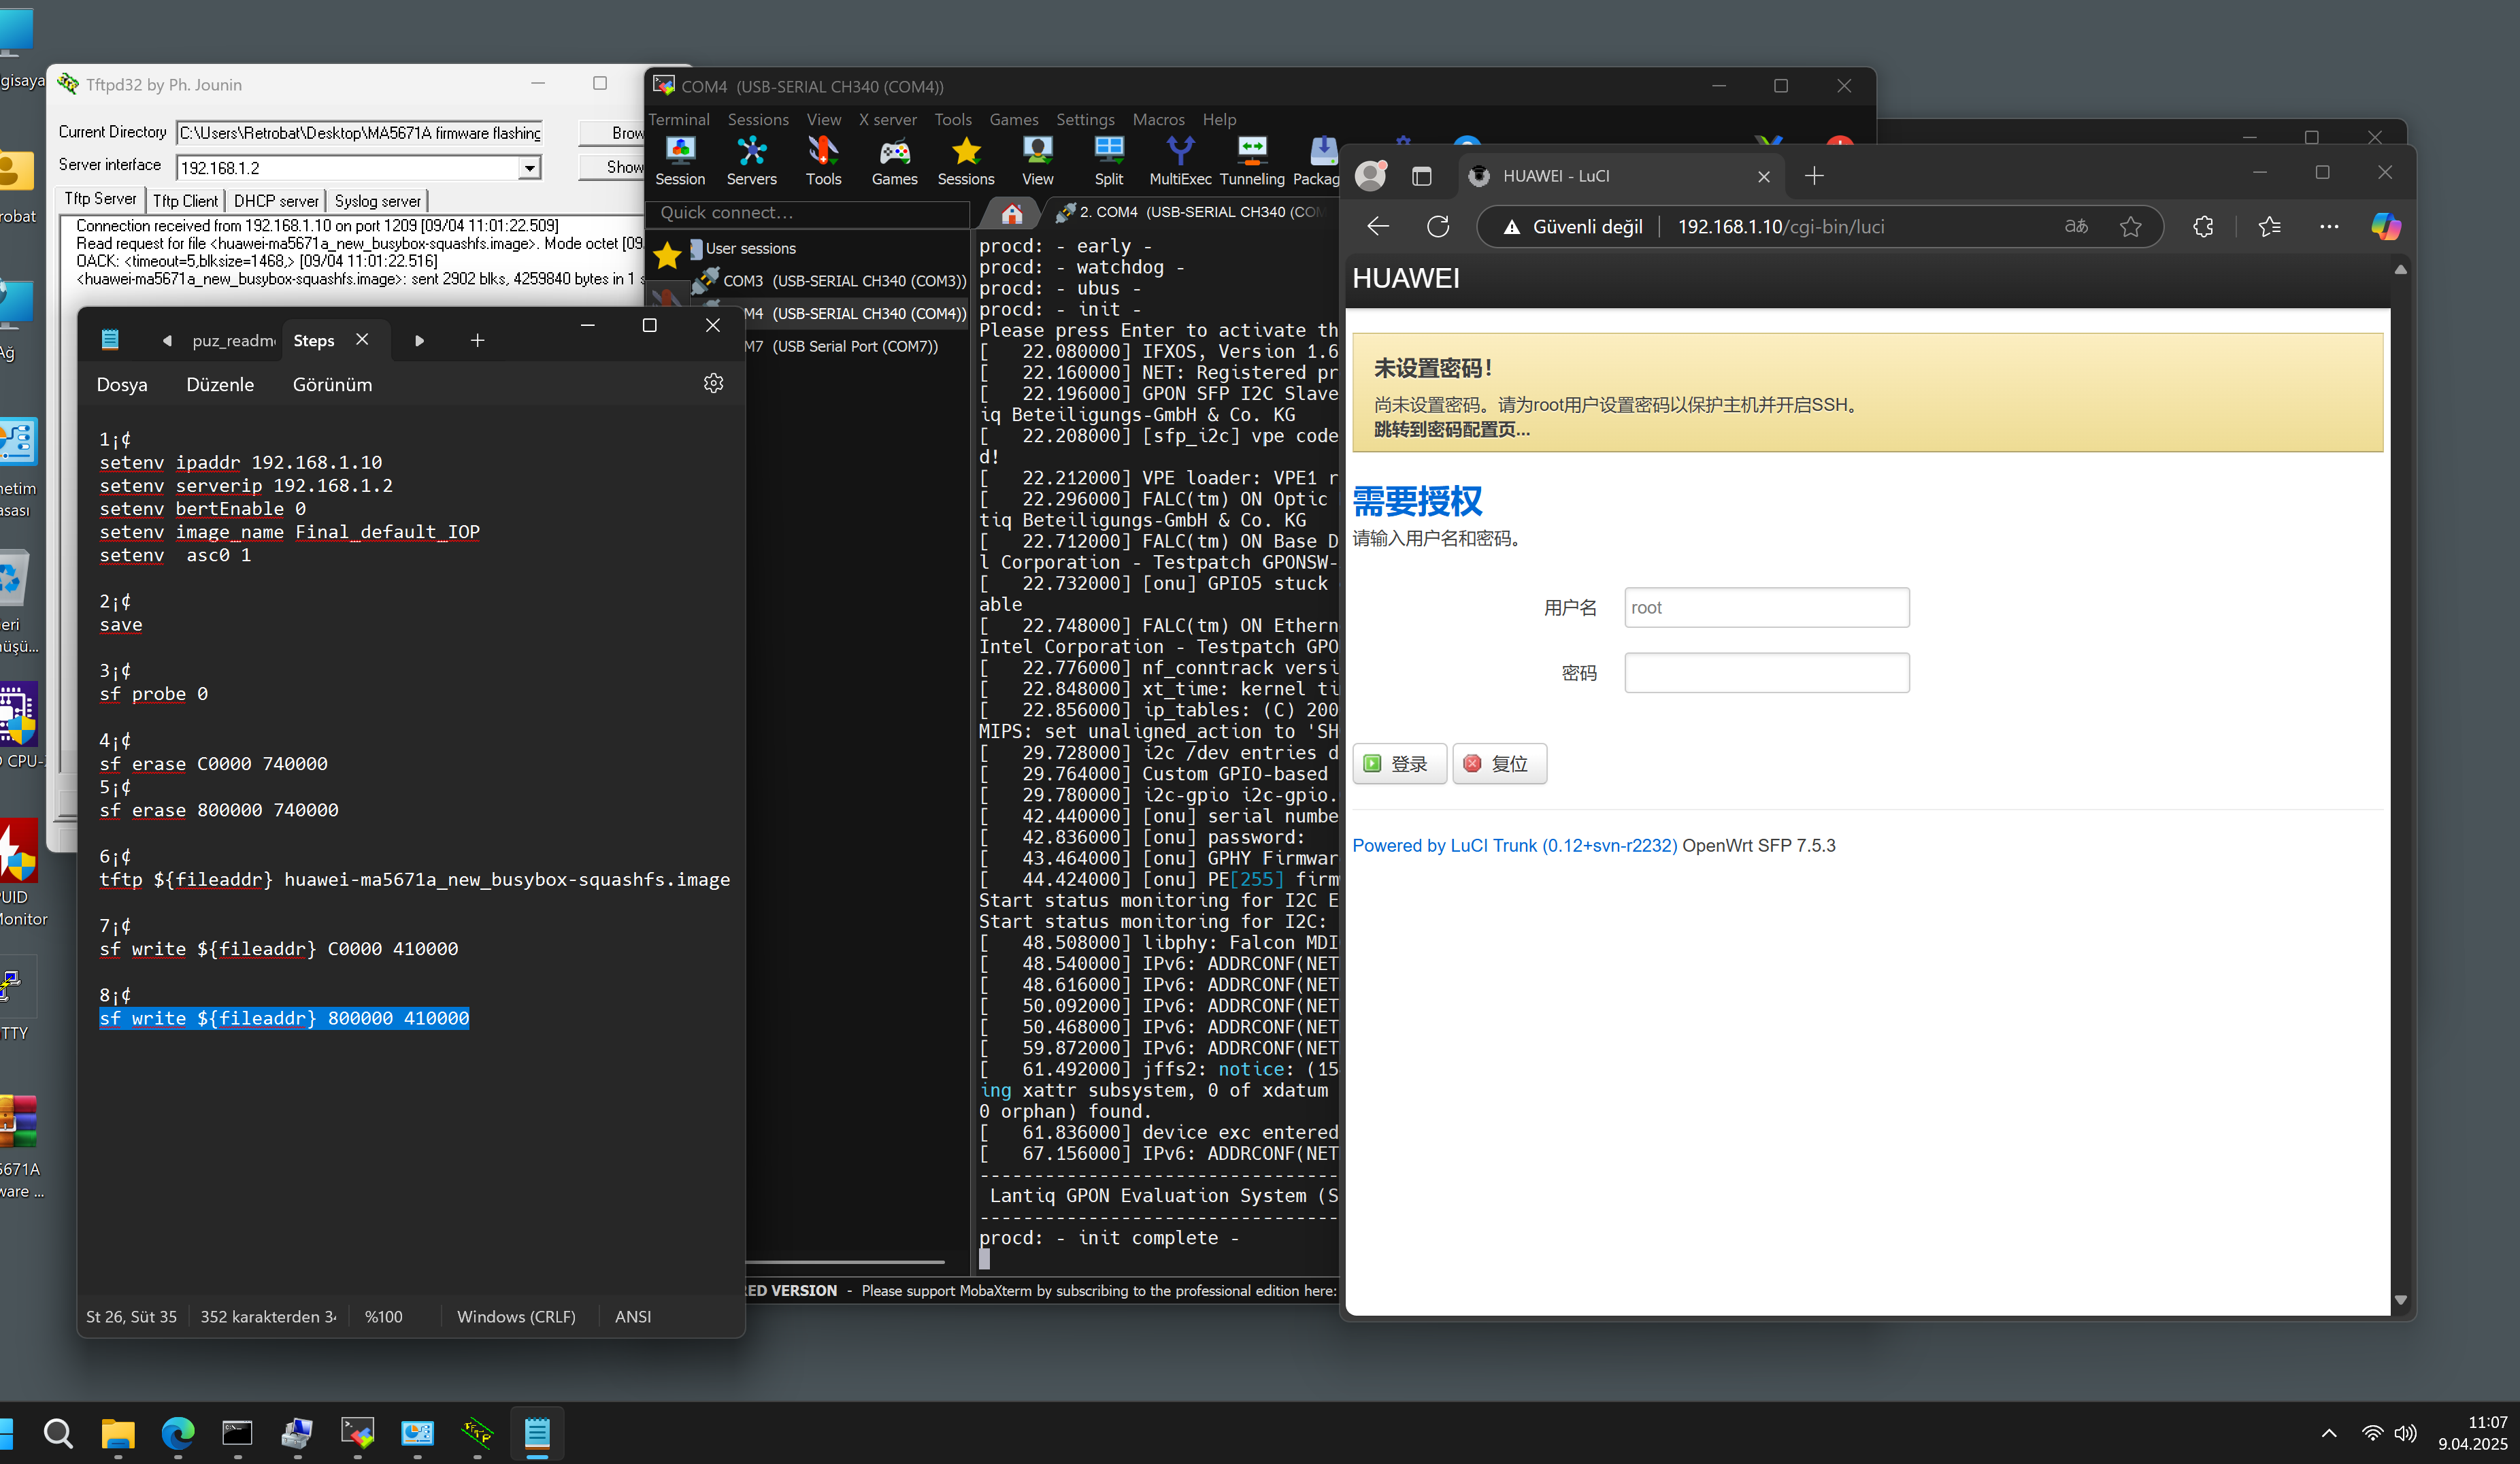Click the Sessions star icon in MobaXterm toolbar
Screen dimensions: 2520x1464
tap(965, 161)
